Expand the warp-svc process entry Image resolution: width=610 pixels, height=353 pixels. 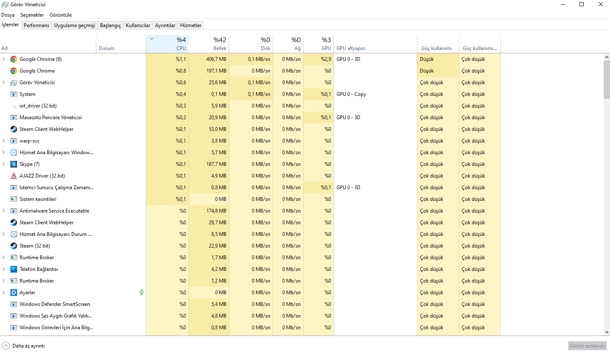pos(4,141)
